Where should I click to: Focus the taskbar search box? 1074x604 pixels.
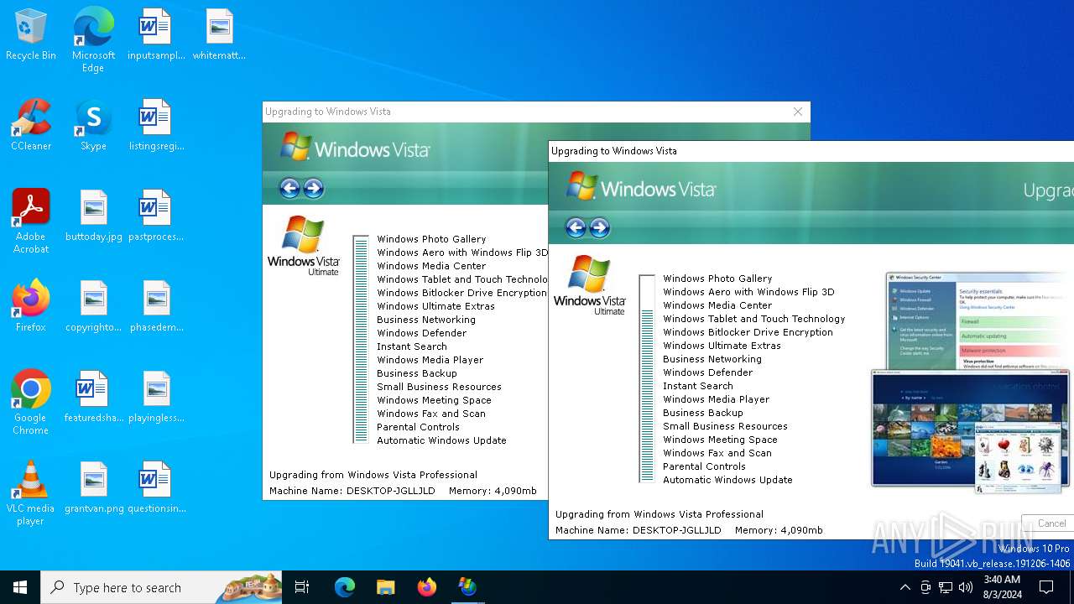click(x=161, y=587)
